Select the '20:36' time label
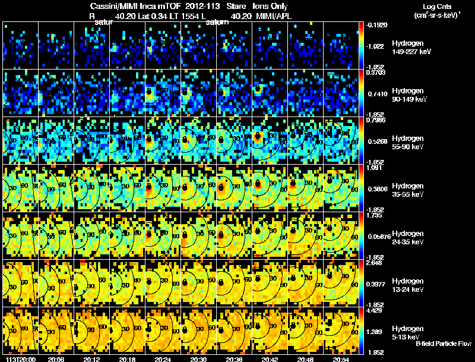 point(234,360)
